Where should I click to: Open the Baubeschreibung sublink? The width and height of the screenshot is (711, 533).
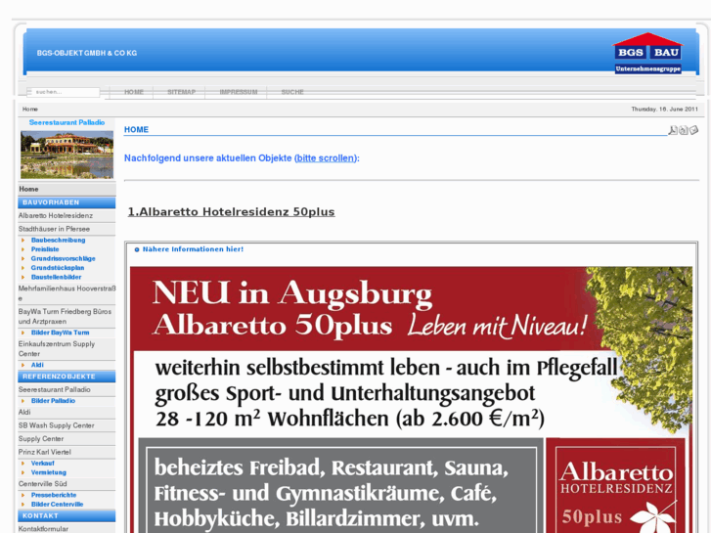point(58,240)
